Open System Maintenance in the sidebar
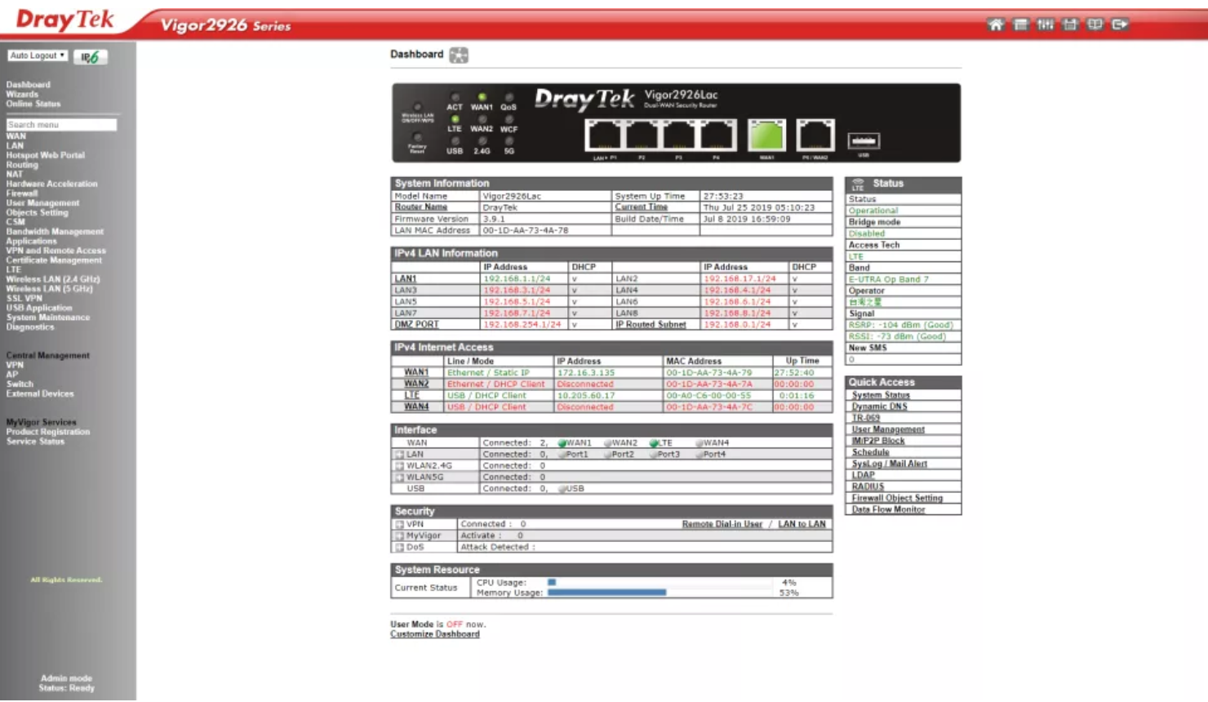 [48, 318]
